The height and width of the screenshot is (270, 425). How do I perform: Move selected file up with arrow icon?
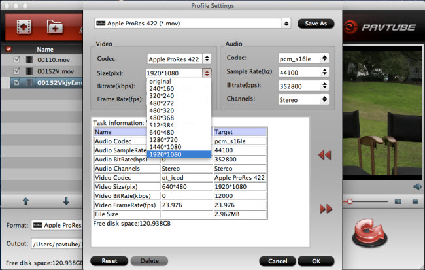coord(25,201)
